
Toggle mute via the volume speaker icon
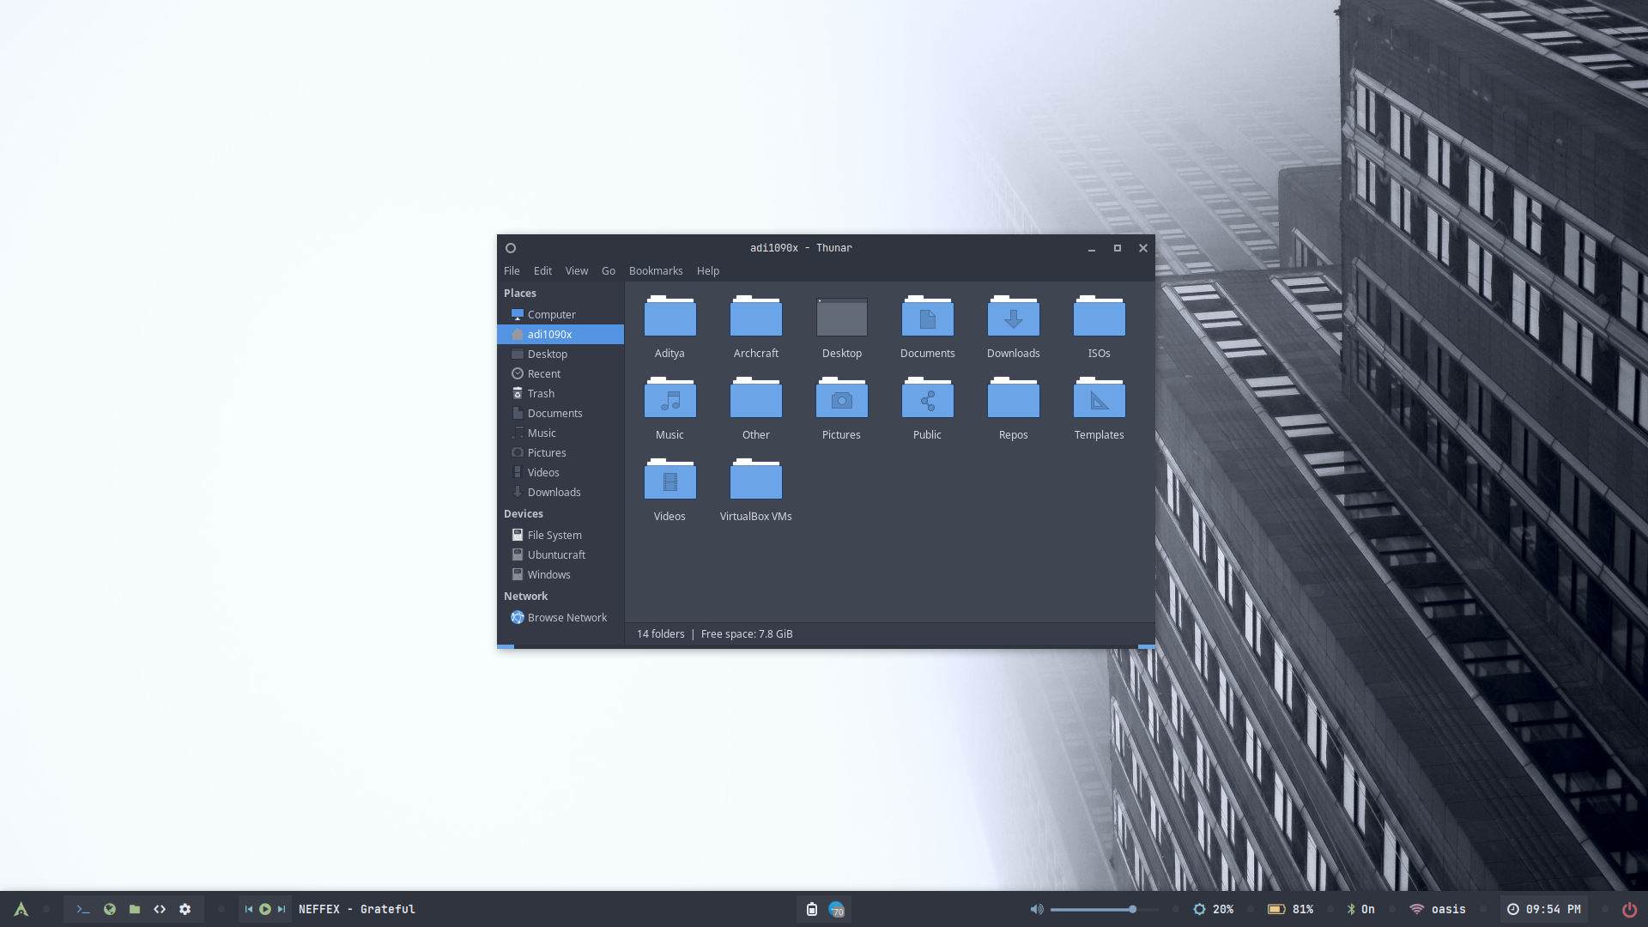point(1037,909)
